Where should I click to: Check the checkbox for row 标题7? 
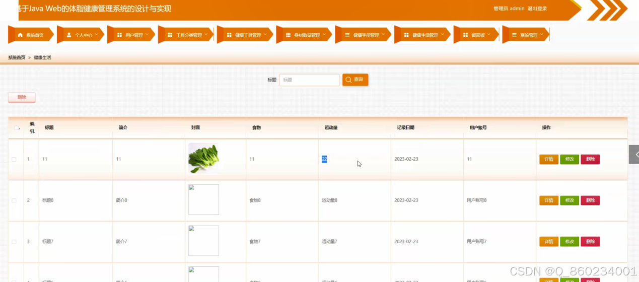[x=14, y=242]
